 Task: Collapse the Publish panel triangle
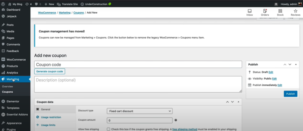click(296, 64)
